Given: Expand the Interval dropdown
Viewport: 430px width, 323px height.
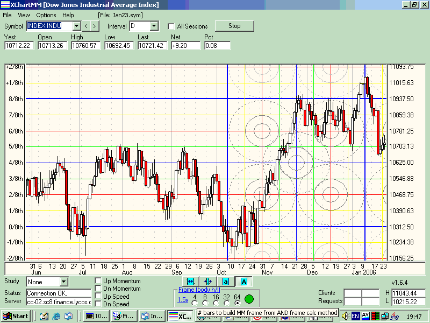Looking at the screenshot, I should click(x=154, y=26).
